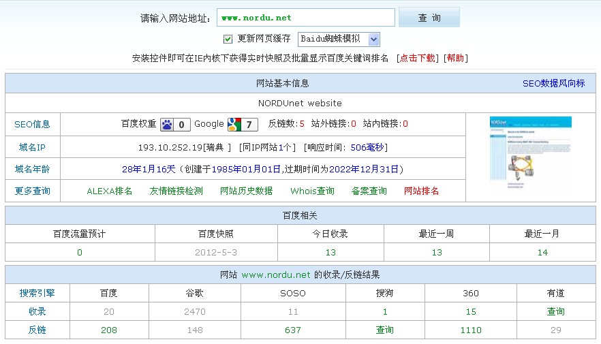Open the 帮助 link
This screenshot has width=601, height=344.
(x=455, y=58)
